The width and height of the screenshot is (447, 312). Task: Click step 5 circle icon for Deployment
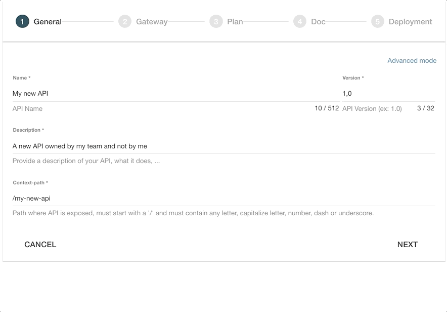[x=378, y=21]
